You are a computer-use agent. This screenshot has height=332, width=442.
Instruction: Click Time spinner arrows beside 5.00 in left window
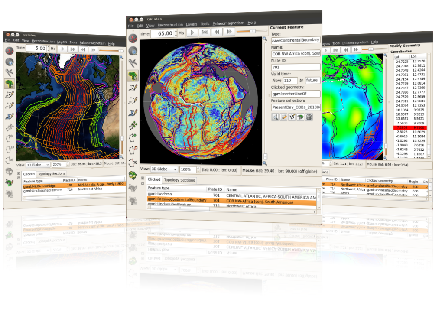click(x=48, y=49)
